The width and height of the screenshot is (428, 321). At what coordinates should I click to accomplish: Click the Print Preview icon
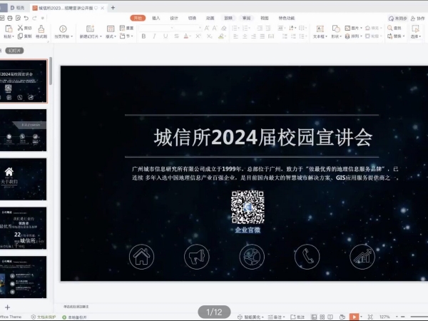pyautogui.click(x=18, y=18)
